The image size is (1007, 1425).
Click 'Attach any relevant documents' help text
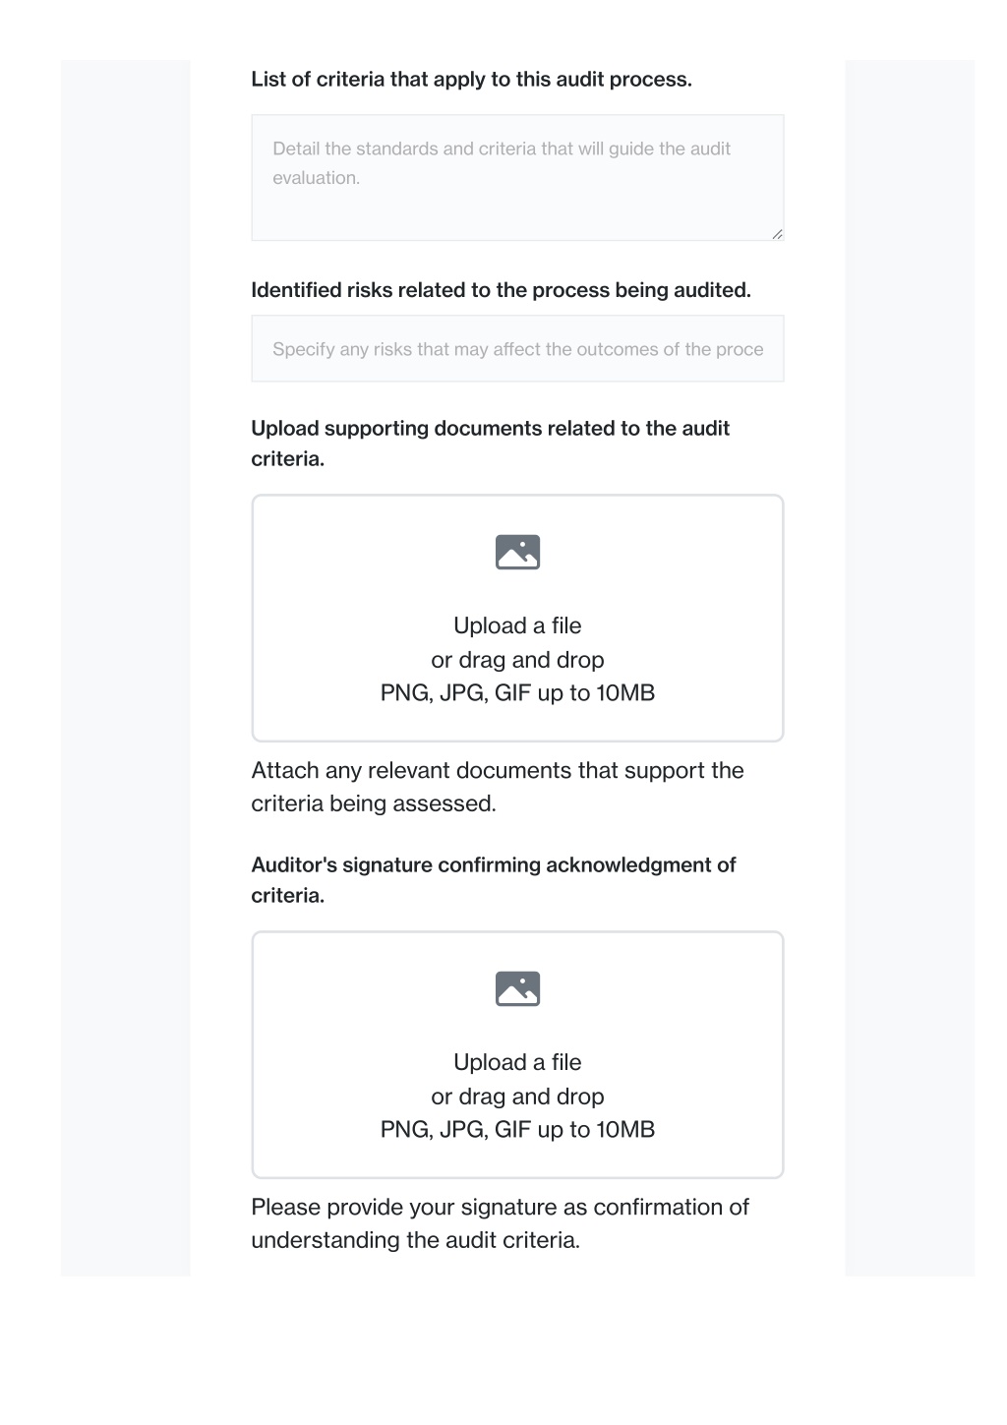click(498, 787)
